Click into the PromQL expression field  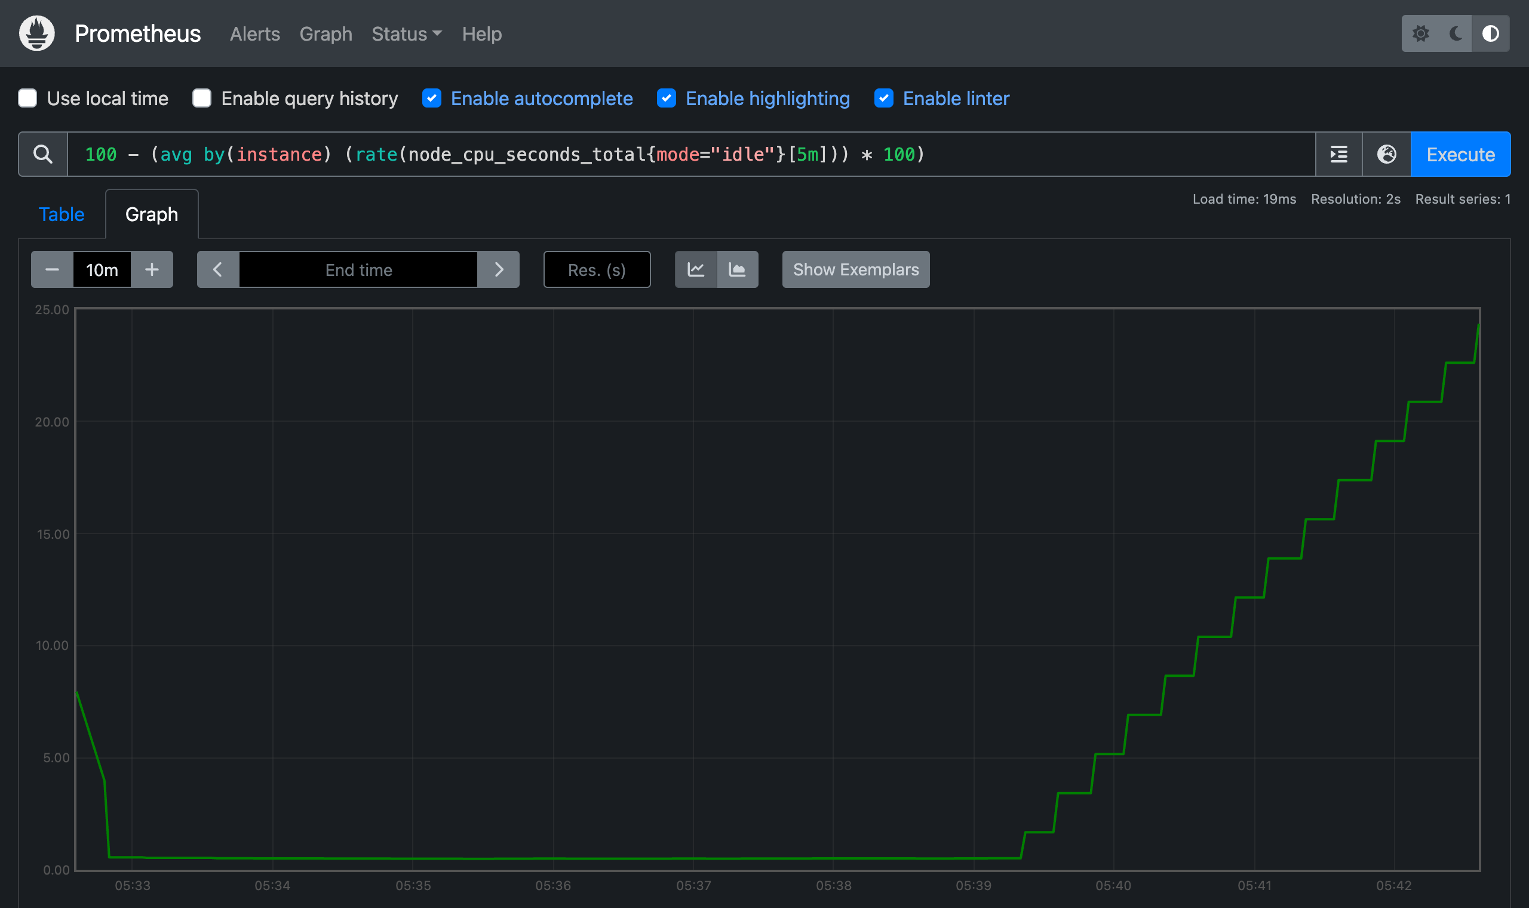point(691,154)
